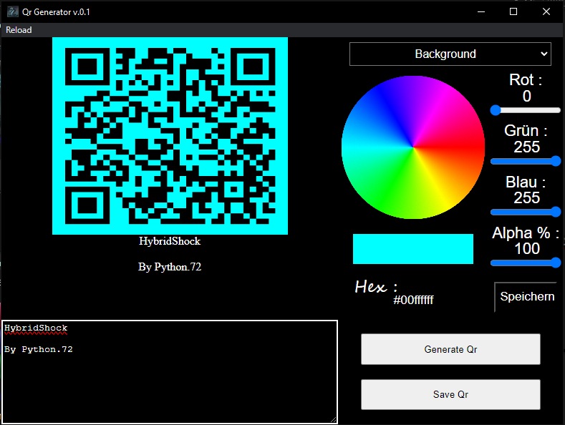Click the Alpha % slider handle
The height and width of the screenshot is (425, 565).
point(556,263)
